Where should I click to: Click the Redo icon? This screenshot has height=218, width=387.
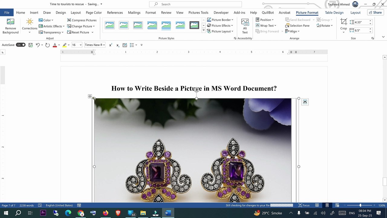[47, 45]
